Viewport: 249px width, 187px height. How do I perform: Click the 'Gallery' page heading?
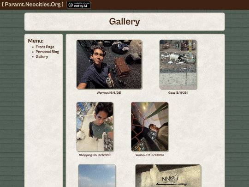(x=125, y=22)
